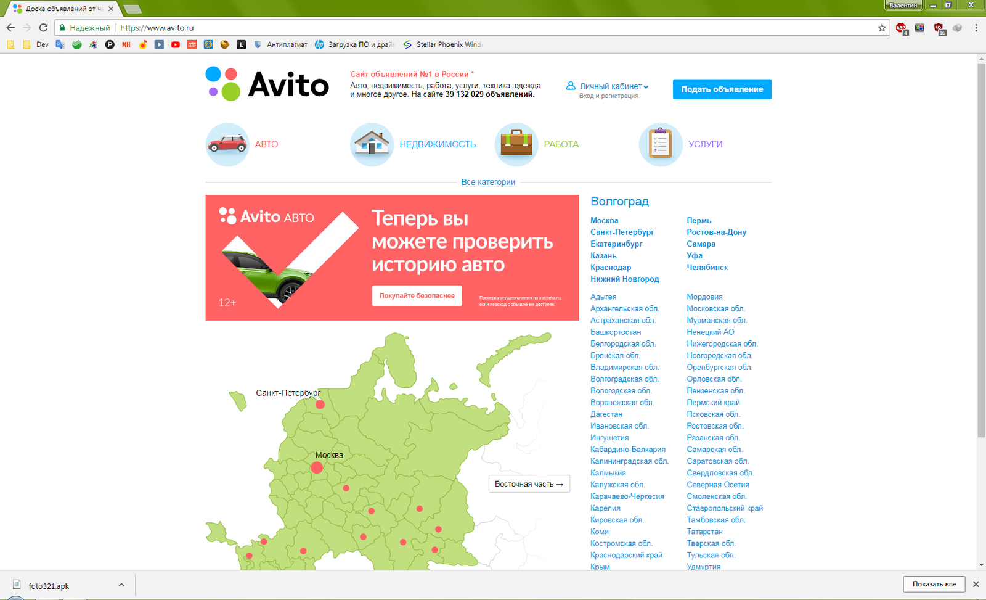
Task: Expand Все категории
Action: pos(488,182)
